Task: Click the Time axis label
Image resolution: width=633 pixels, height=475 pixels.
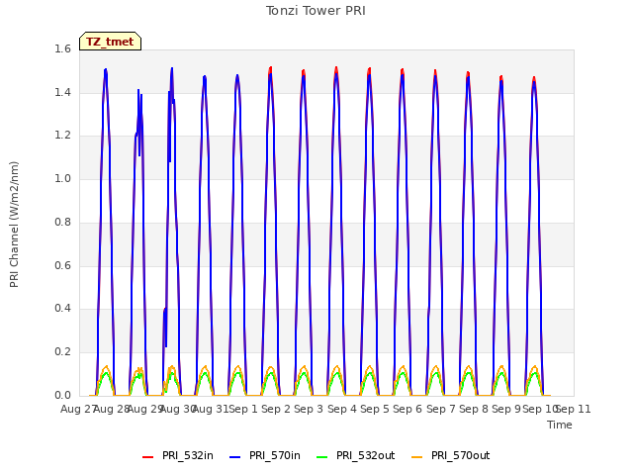Action: click(x=560, y=425)
